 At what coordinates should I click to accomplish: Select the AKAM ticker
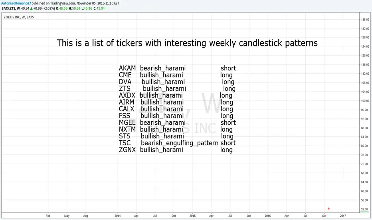pyautogui.click(x=127, y=68)
